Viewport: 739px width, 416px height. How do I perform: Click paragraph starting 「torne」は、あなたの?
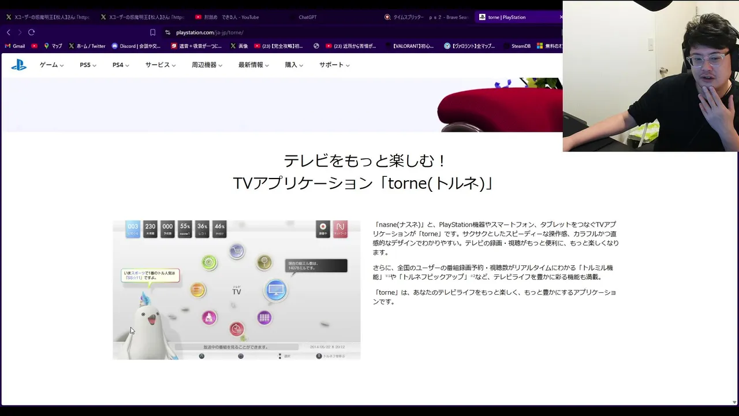[x=494, y=297]
